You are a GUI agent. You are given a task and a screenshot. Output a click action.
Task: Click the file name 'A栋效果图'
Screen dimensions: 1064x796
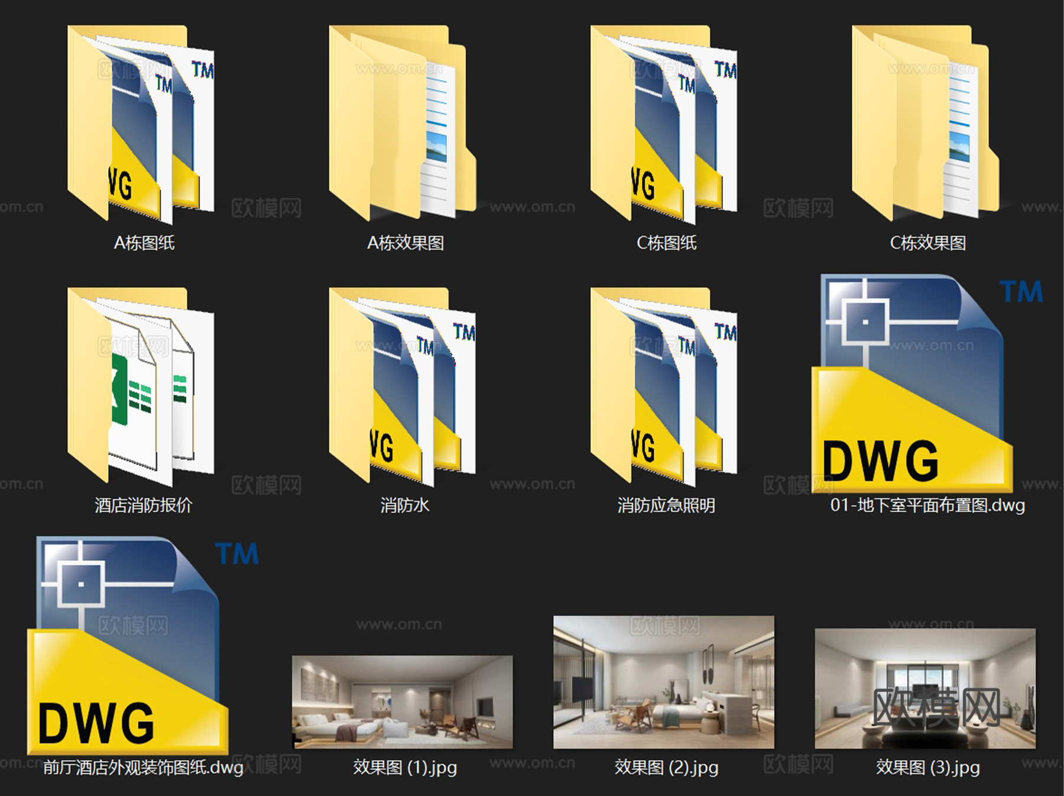(x=406, y=243)
